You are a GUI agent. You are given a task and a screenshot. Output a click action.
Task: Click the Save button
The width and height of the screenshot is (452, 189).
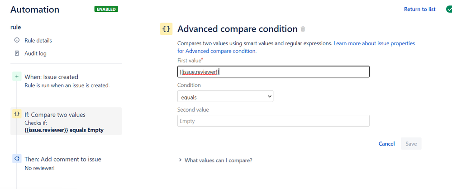(411, 143)
